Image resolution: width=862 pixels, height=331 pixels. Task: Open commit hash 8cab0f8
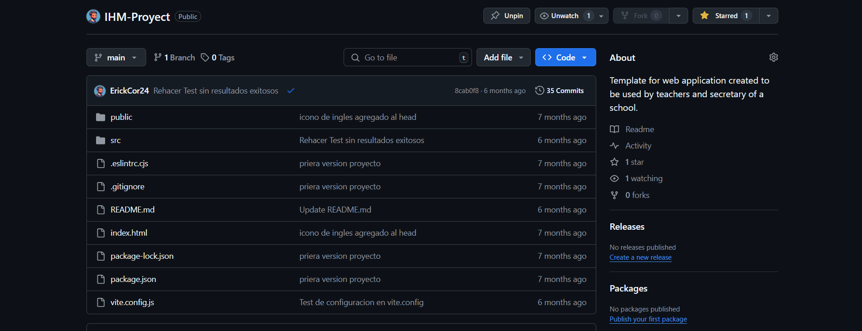click(466, 91)
